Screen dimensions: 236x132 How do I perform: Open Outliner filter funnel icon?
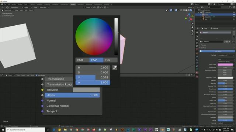(x=230, y=7)
